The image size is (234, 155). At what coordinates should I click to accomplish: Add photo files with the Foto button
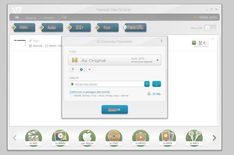107,28
